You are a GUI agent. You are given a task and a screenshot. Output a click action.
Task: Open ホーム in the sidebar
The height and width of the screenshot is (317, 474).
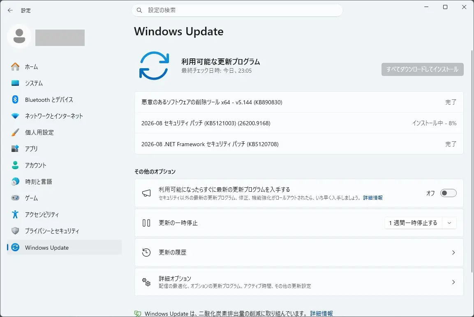[65, 67]
